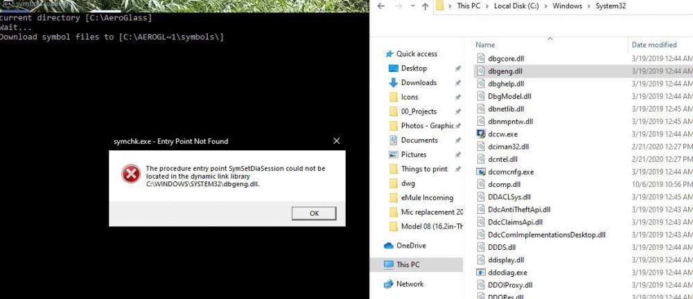Select the dbgcore.dll file

pos(506,58)
